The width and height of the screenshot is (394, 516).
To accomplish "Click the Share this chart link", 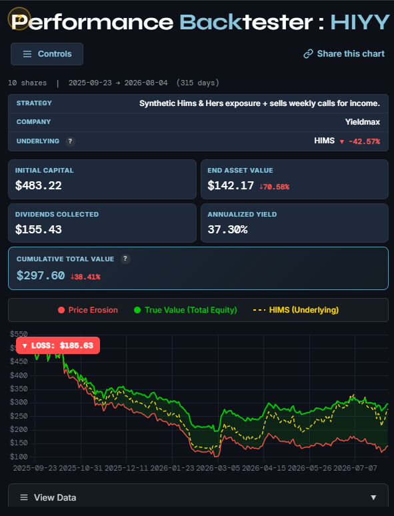I will click(344, 53).
